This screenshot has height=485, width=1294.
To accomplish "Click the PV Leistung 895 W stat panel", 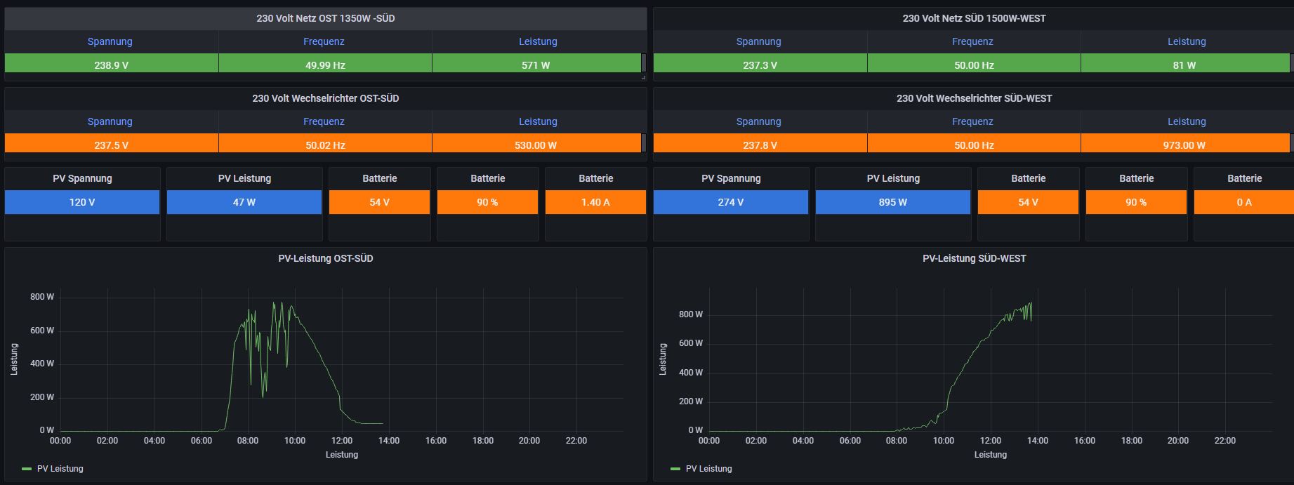I will (x=892, y=202).
